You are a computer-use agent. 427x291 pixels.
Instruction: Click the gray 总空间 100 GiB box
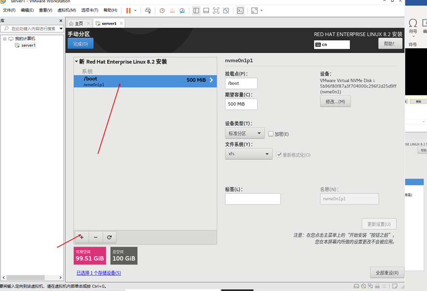click(124, 255)
